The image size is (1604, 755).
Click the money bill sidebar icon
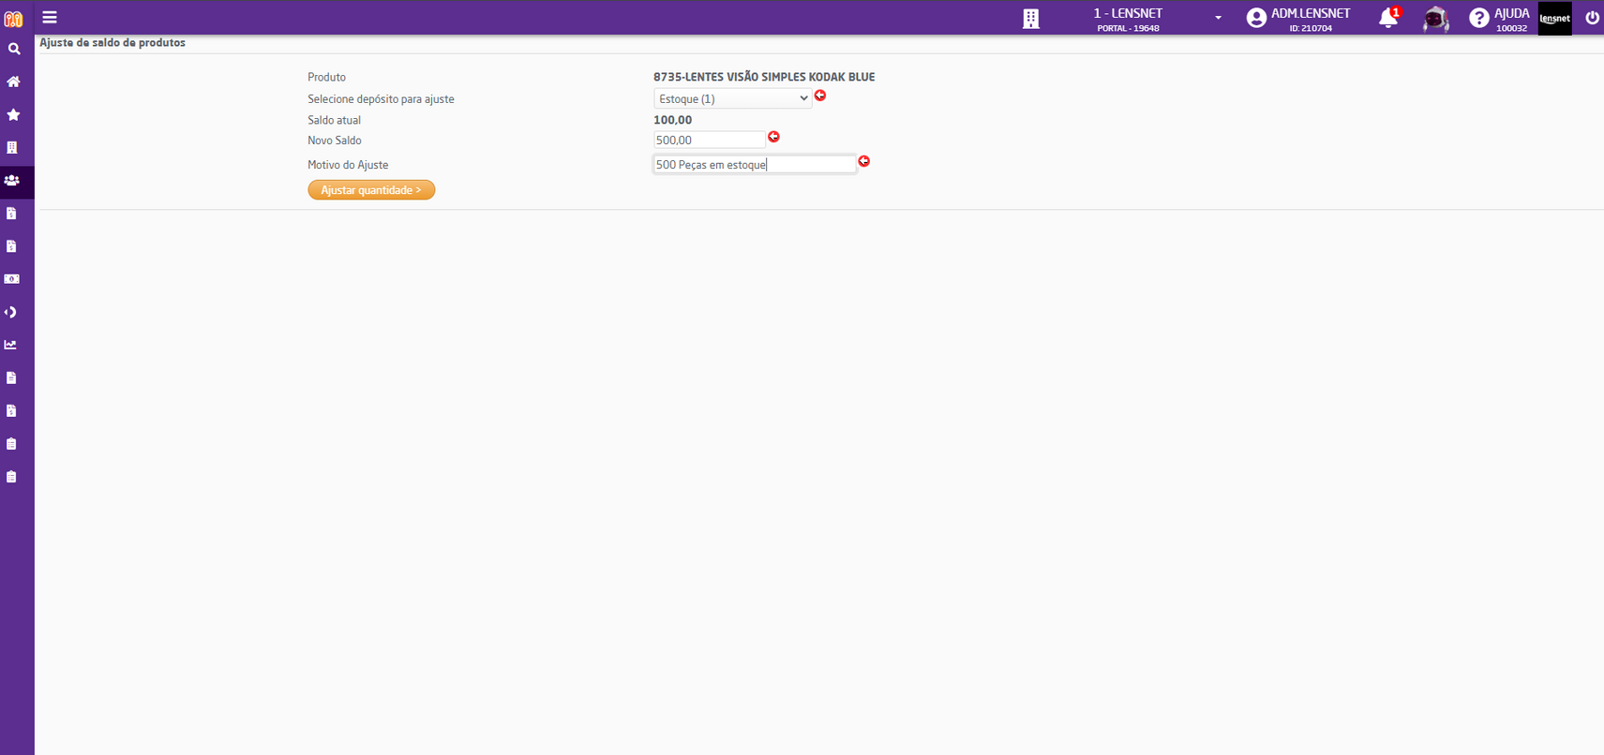[x=12, y=279]
